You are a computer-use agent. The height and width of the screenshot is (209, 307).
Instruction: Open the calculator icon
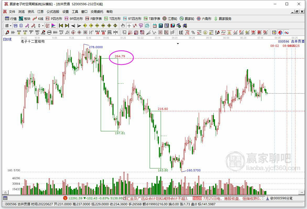(161, 26)
